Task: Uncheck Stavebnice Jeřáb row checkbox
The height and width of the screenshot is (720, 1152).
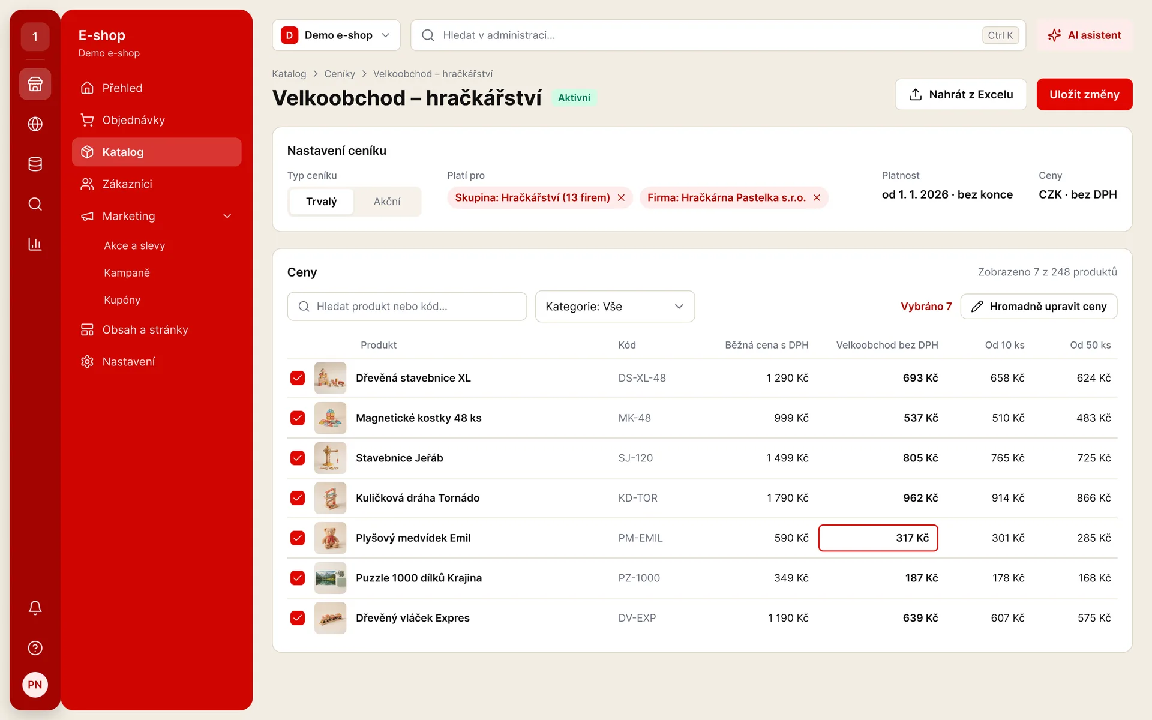Action: click(x=298, y=458)
